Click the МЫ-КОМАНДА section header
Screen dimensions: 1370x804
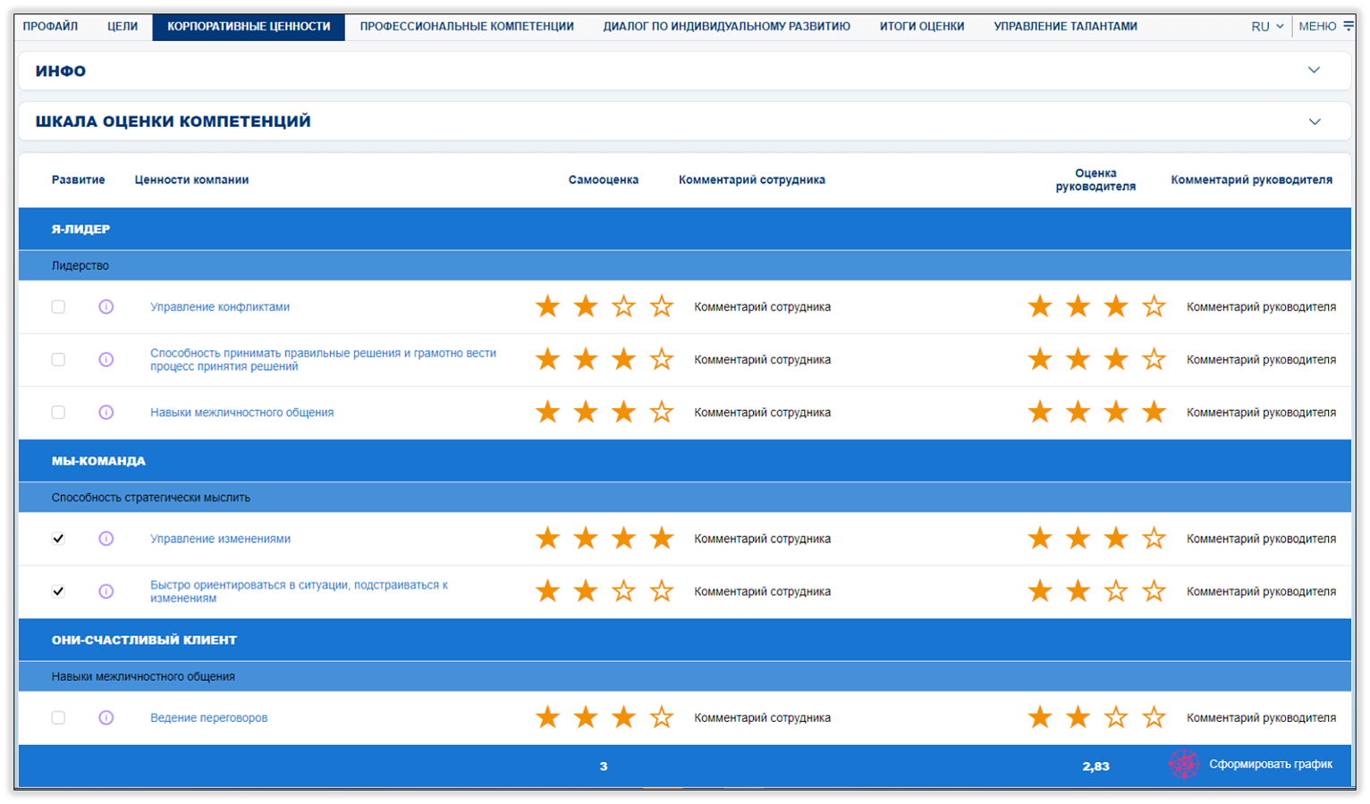684,461
